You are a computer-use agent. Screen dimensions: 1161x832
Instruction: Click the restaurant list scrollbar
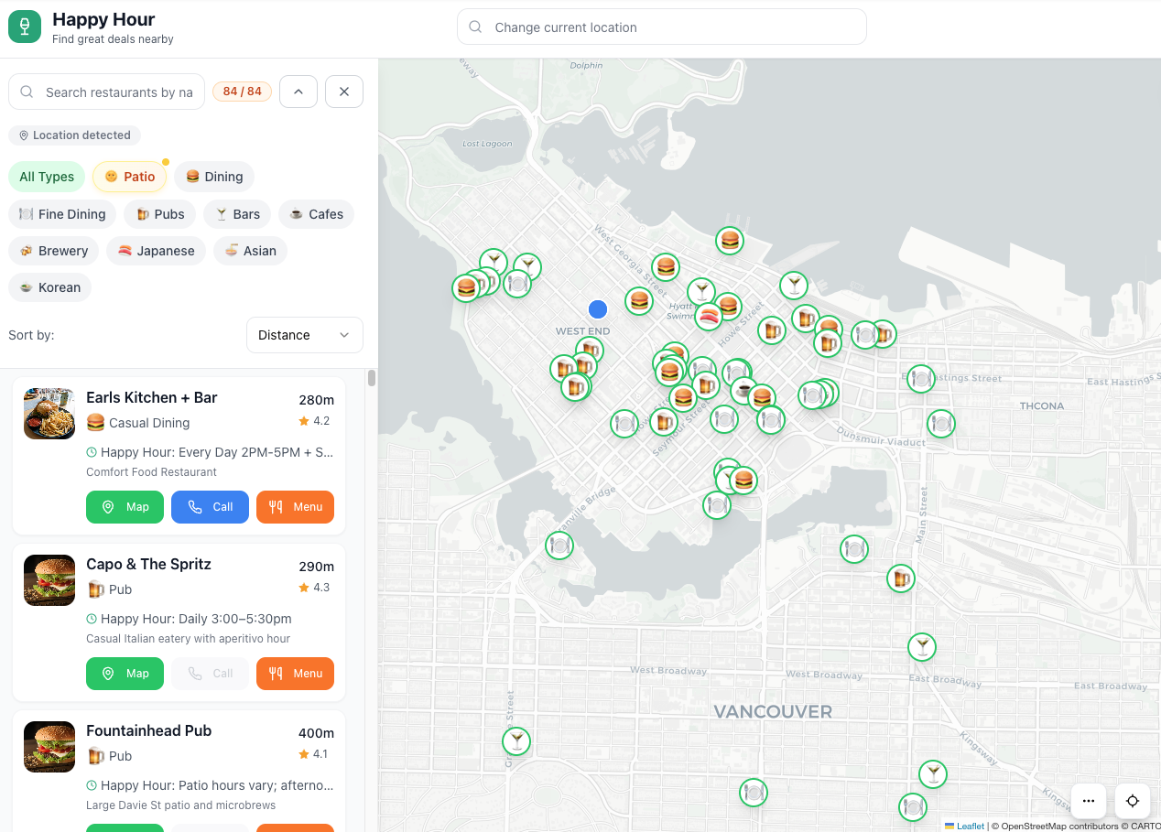(x=371, y=379)
